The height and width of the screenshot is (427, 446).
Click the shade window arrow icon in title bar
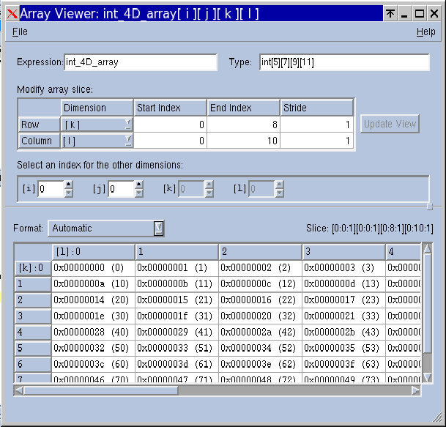[x=391, y=14]
